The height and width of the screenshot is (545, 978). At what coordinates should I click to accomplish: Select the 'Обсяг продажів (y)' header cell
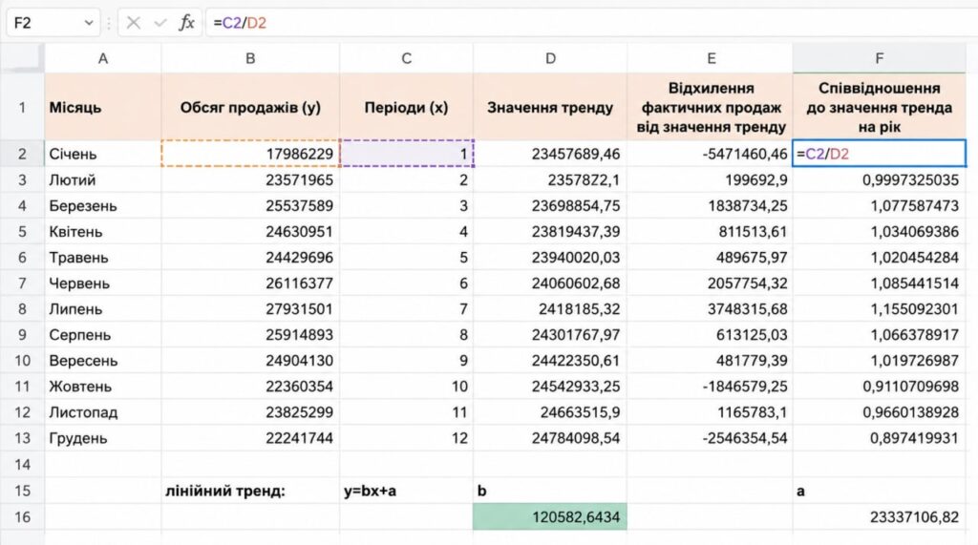point(250,107)
